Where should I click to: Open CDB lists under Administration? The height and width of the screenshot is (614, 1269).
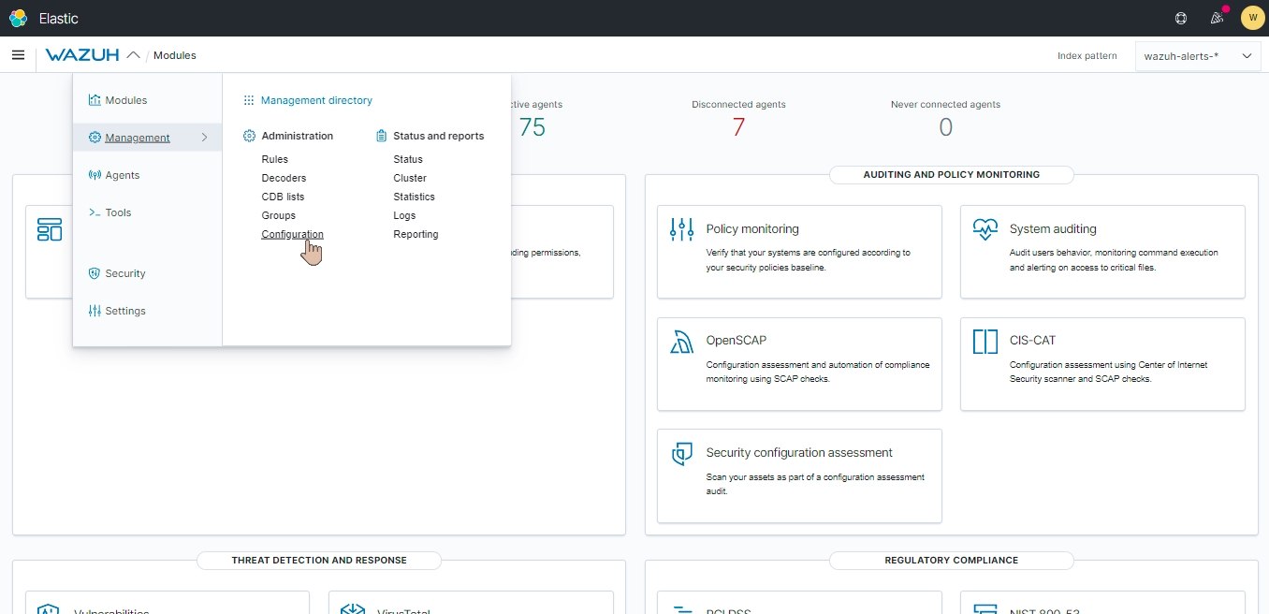pyautogui.click(x=283, y=197)
